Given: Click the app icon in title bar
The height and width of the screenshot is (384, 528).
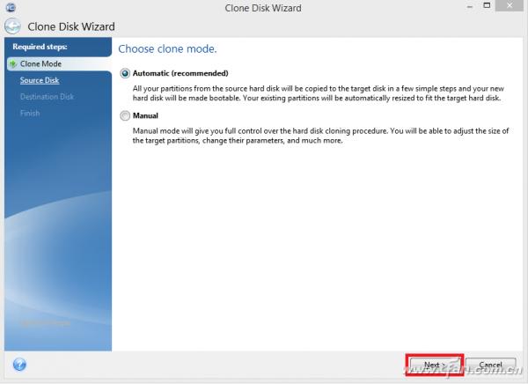Looking at the screenshot, I should tap(11, 7).
